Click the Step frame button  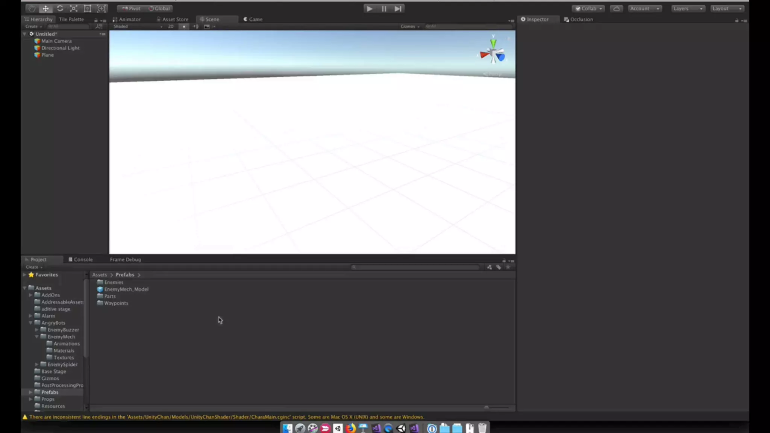[x=398, y=8]
